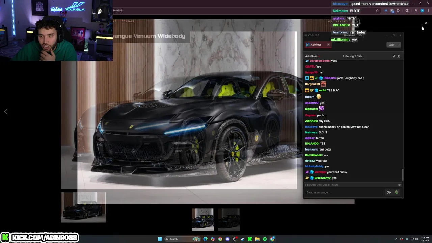Open KickTalk settings gear icon
The image size is (432, 243).
tap(360, 35)
